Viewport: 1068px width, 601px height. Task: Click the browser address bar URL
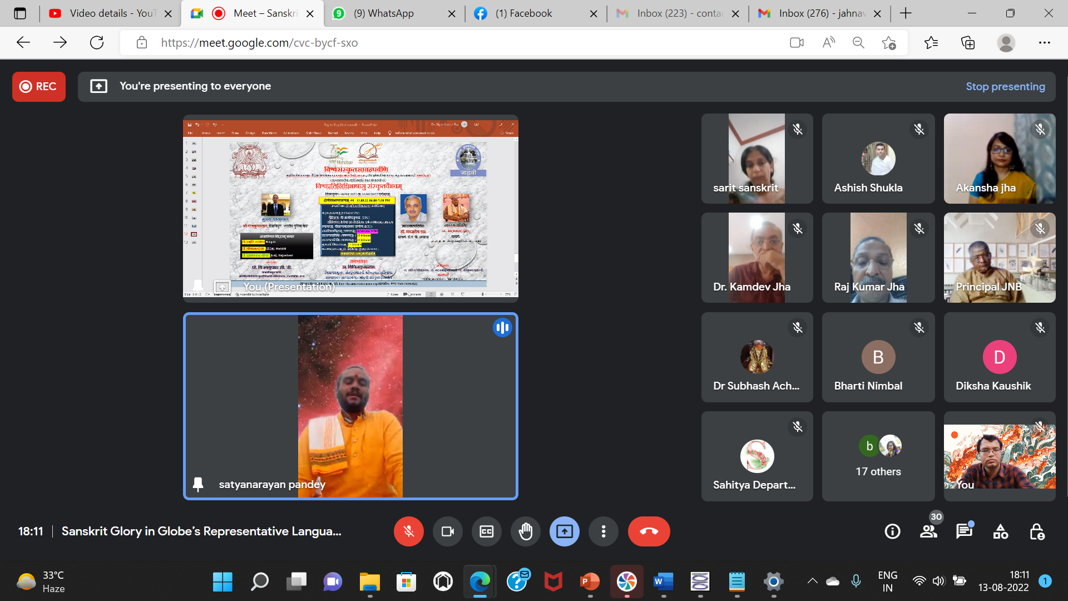click(x=259, y=43)
